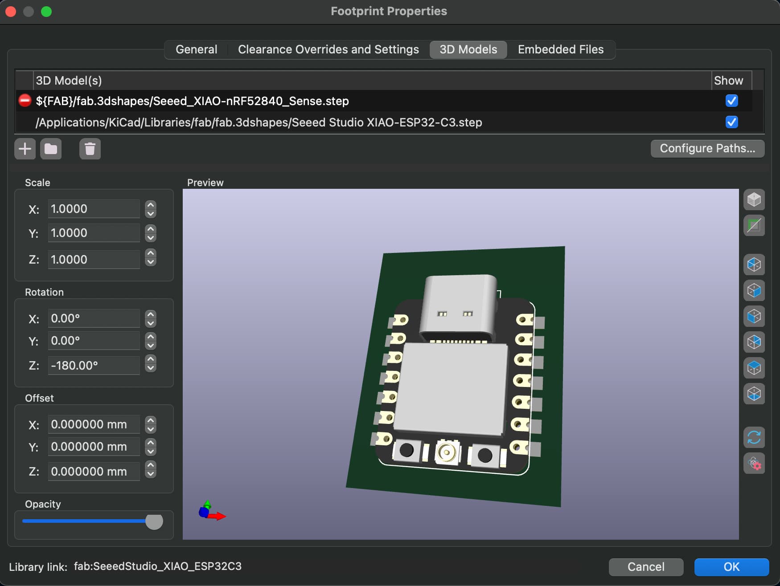
Task: Browse for model with folder icon
Action: click(x=51, y=149)
